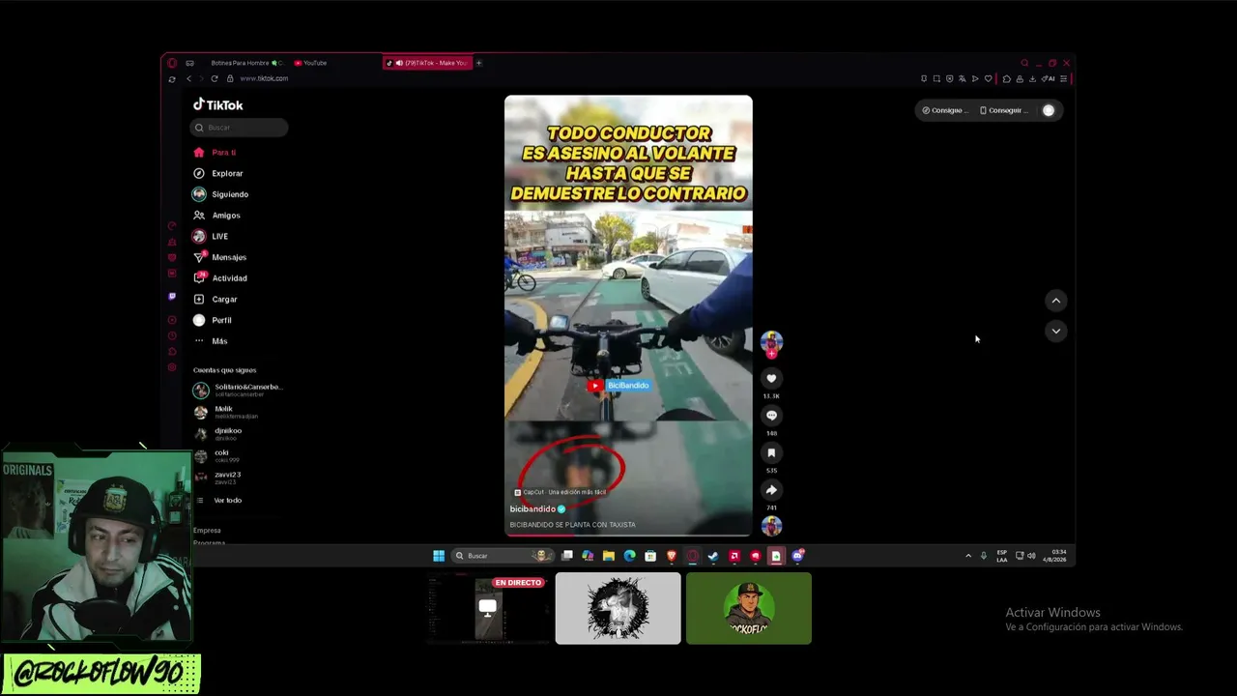Open bicibandido profile from video caption
Image resolution: width=1237 pixels, height=696 pixels.
tap(532, 508)
